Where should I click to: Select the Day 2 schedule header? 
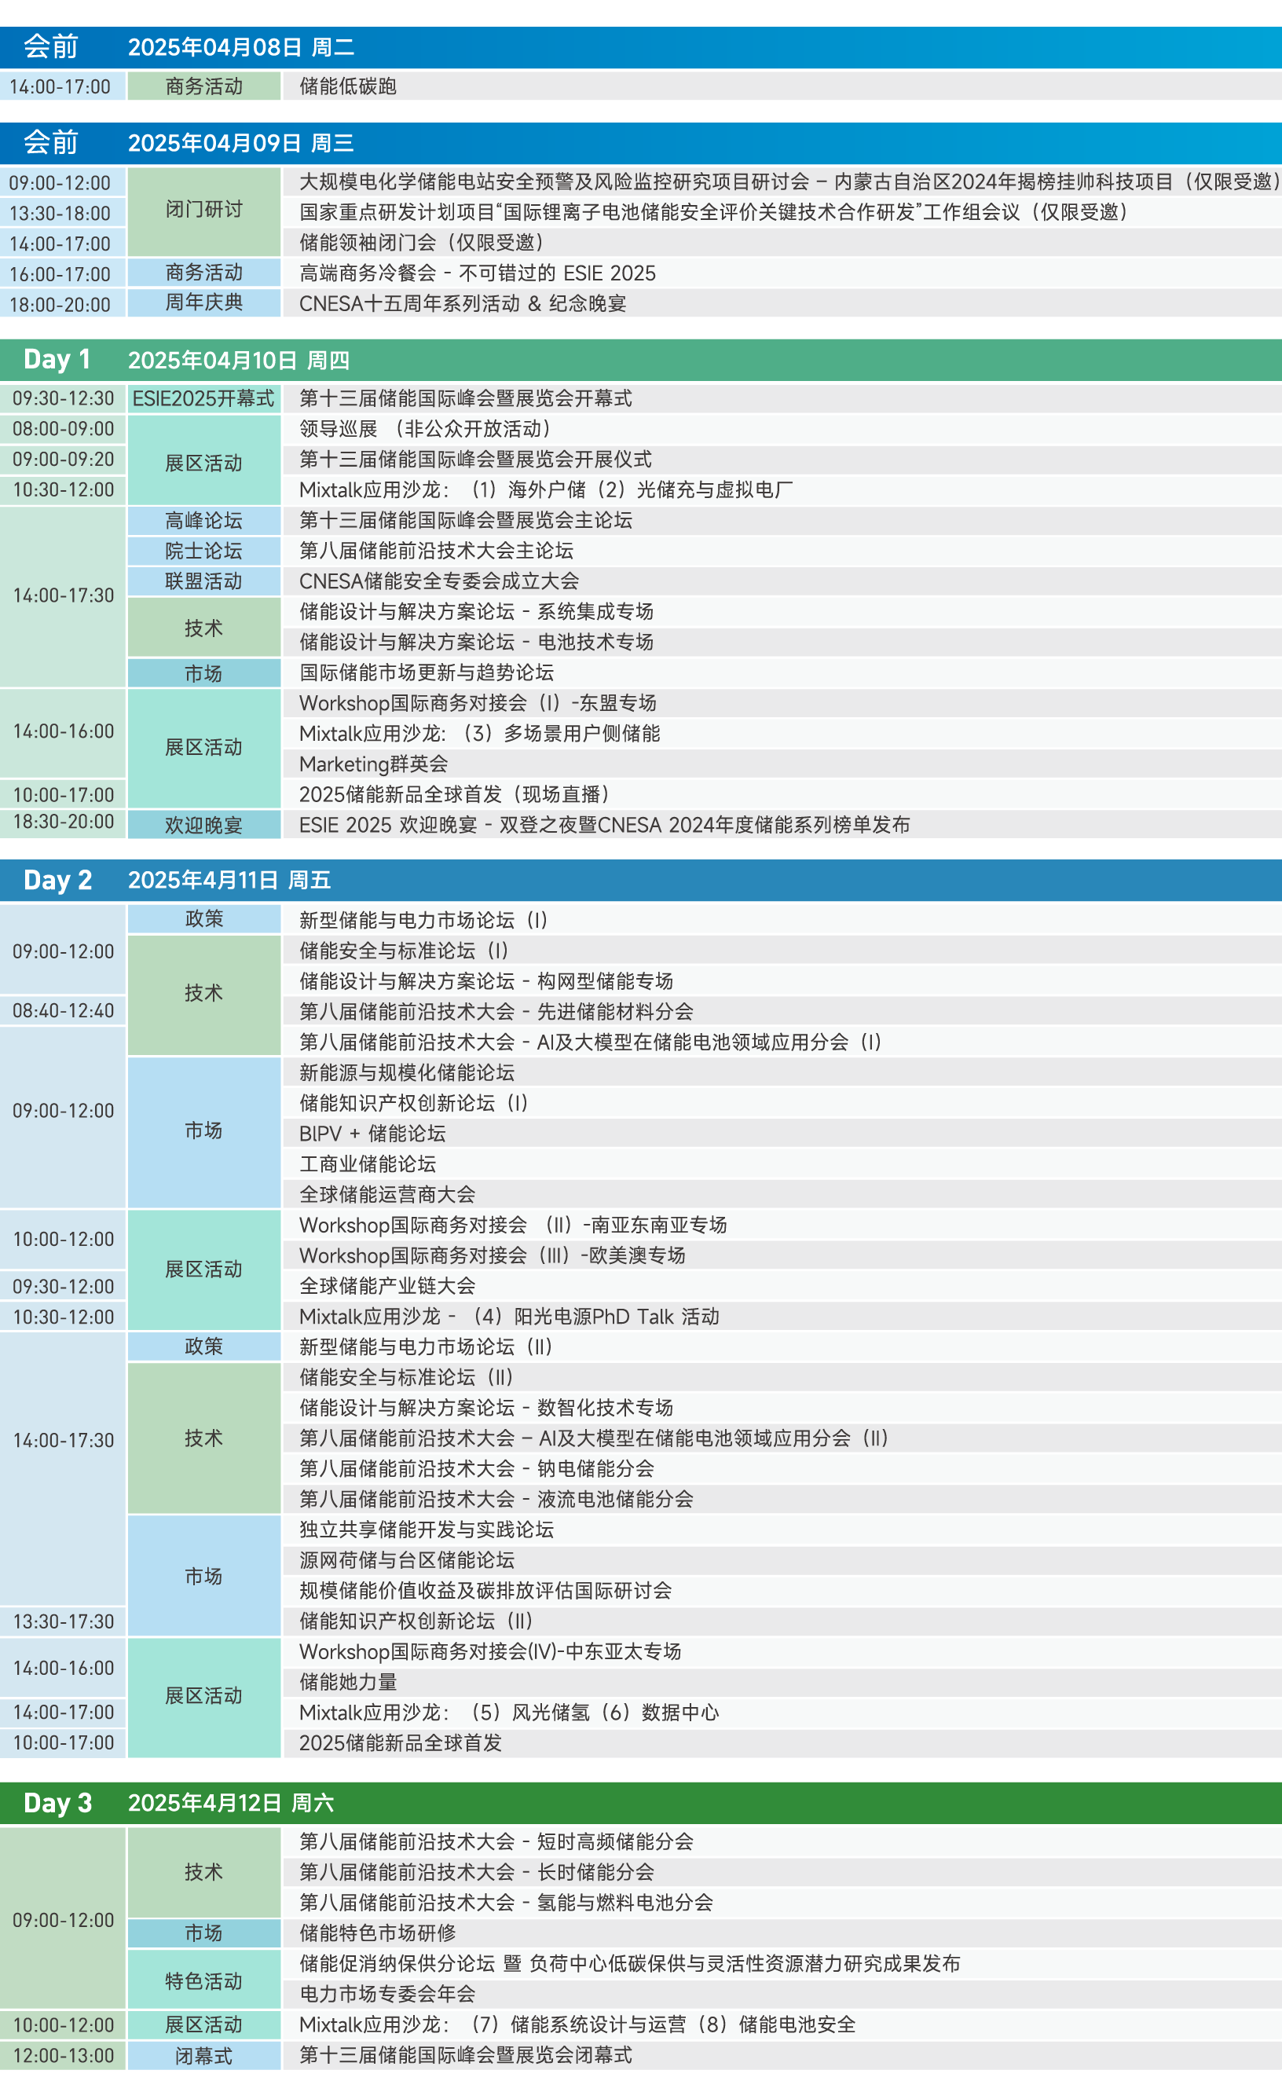(641, 880)
